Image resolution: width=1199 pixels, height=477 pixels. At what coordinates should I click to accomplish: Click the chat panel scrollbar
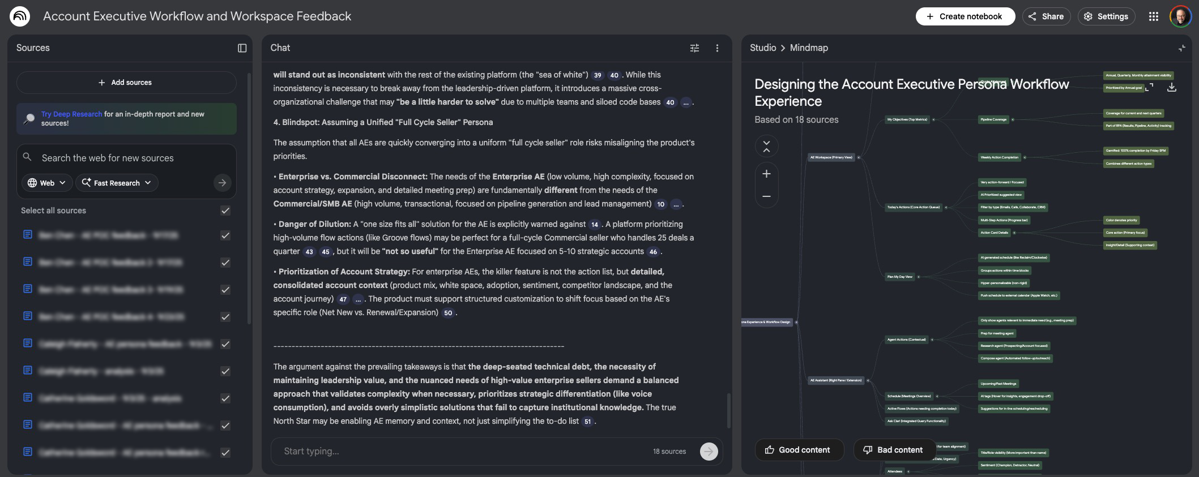point(728,410)
